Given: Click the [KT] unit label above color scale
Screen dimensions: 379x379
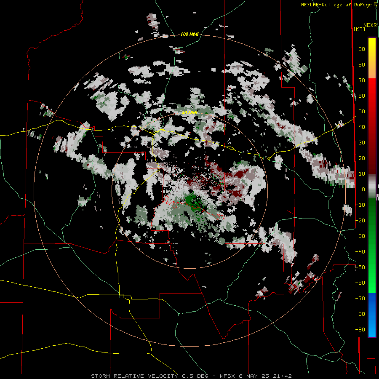Looking at the screenshot, I should point(359,29).
